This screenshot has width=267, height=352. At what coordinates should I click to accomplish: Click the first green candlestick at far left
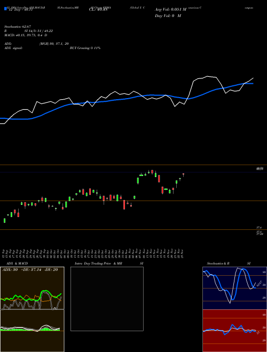point(4,220)
